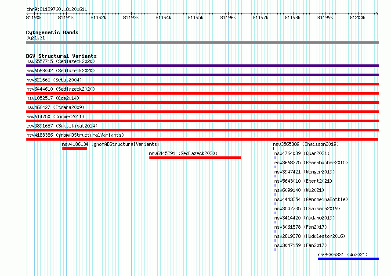Click the red bar under nsv614750
The image size is (391, 276).
[x=202, y=121]
